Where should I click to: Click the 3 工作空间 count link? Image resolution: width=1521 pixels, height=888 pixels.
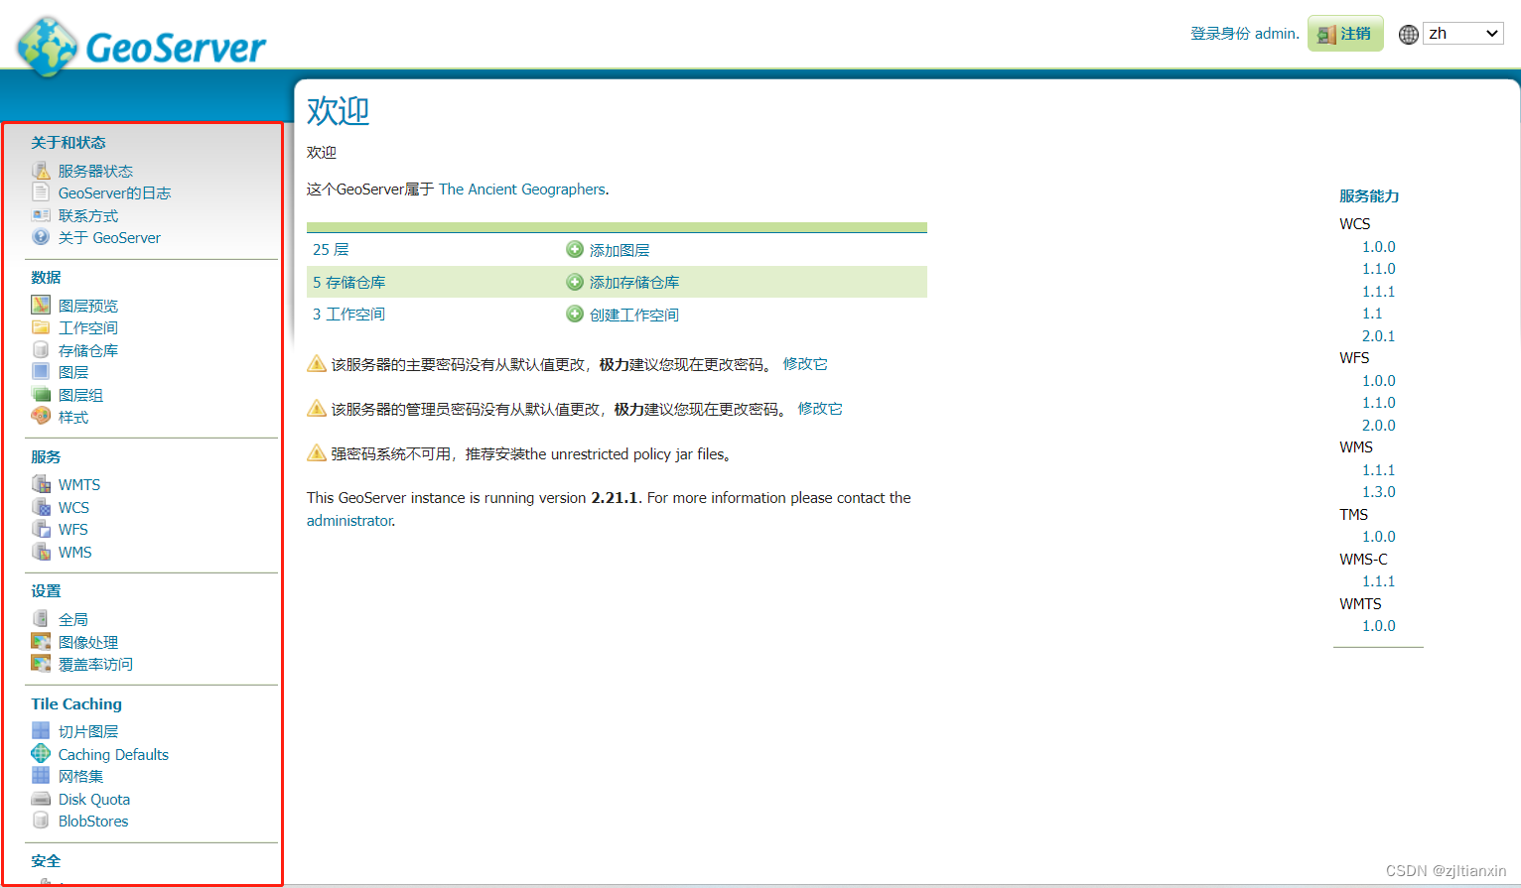[x=349, y=314]
